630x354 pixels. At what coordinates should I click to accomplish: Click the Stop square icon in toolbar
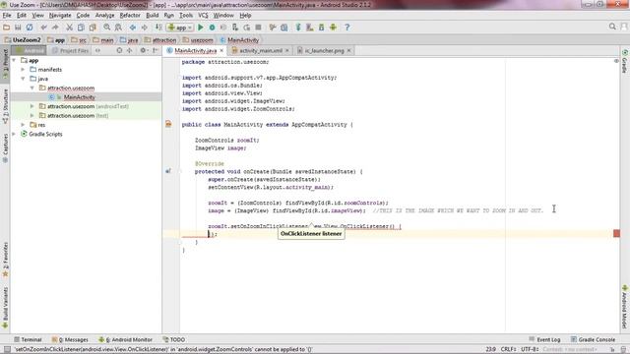tap(258, 28)
